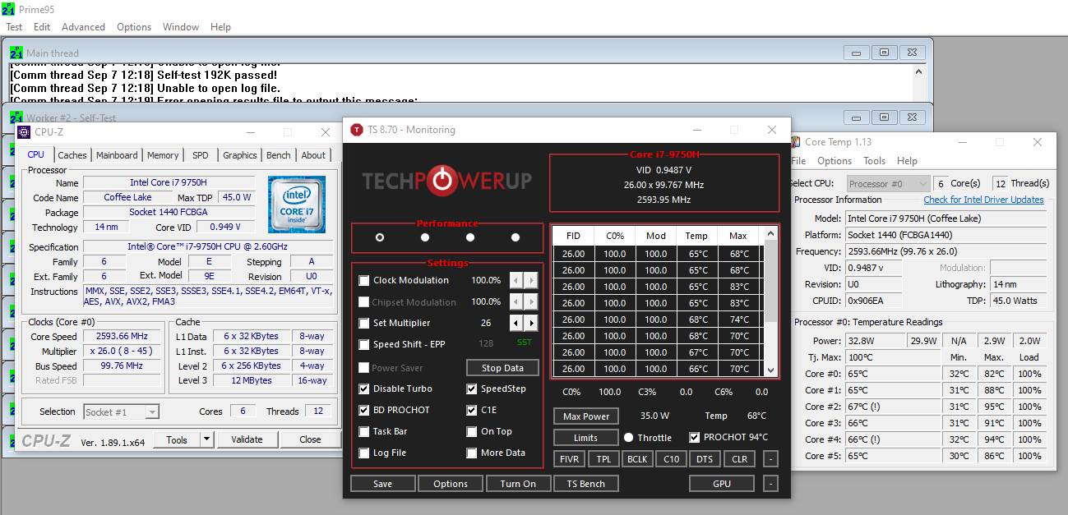Click the Worker #2 window icon
This screenshot has height=515, width=1068.
(17, 117)
